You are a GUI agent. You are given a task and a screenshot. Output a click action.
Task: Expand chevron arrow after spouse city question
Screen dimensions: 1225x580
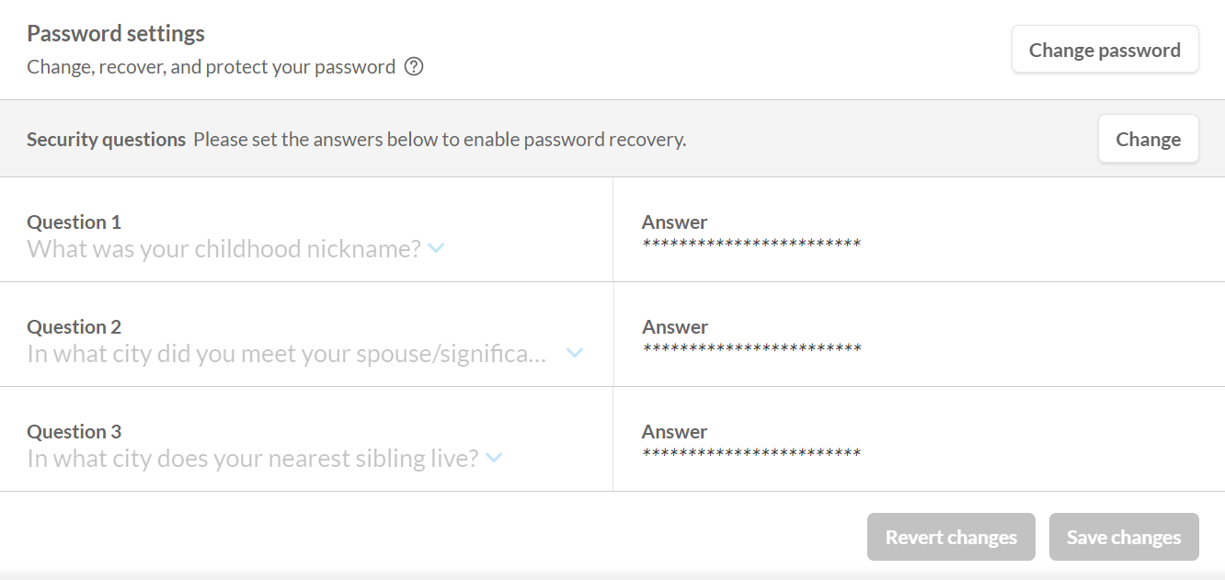click(x=575, y=353)
